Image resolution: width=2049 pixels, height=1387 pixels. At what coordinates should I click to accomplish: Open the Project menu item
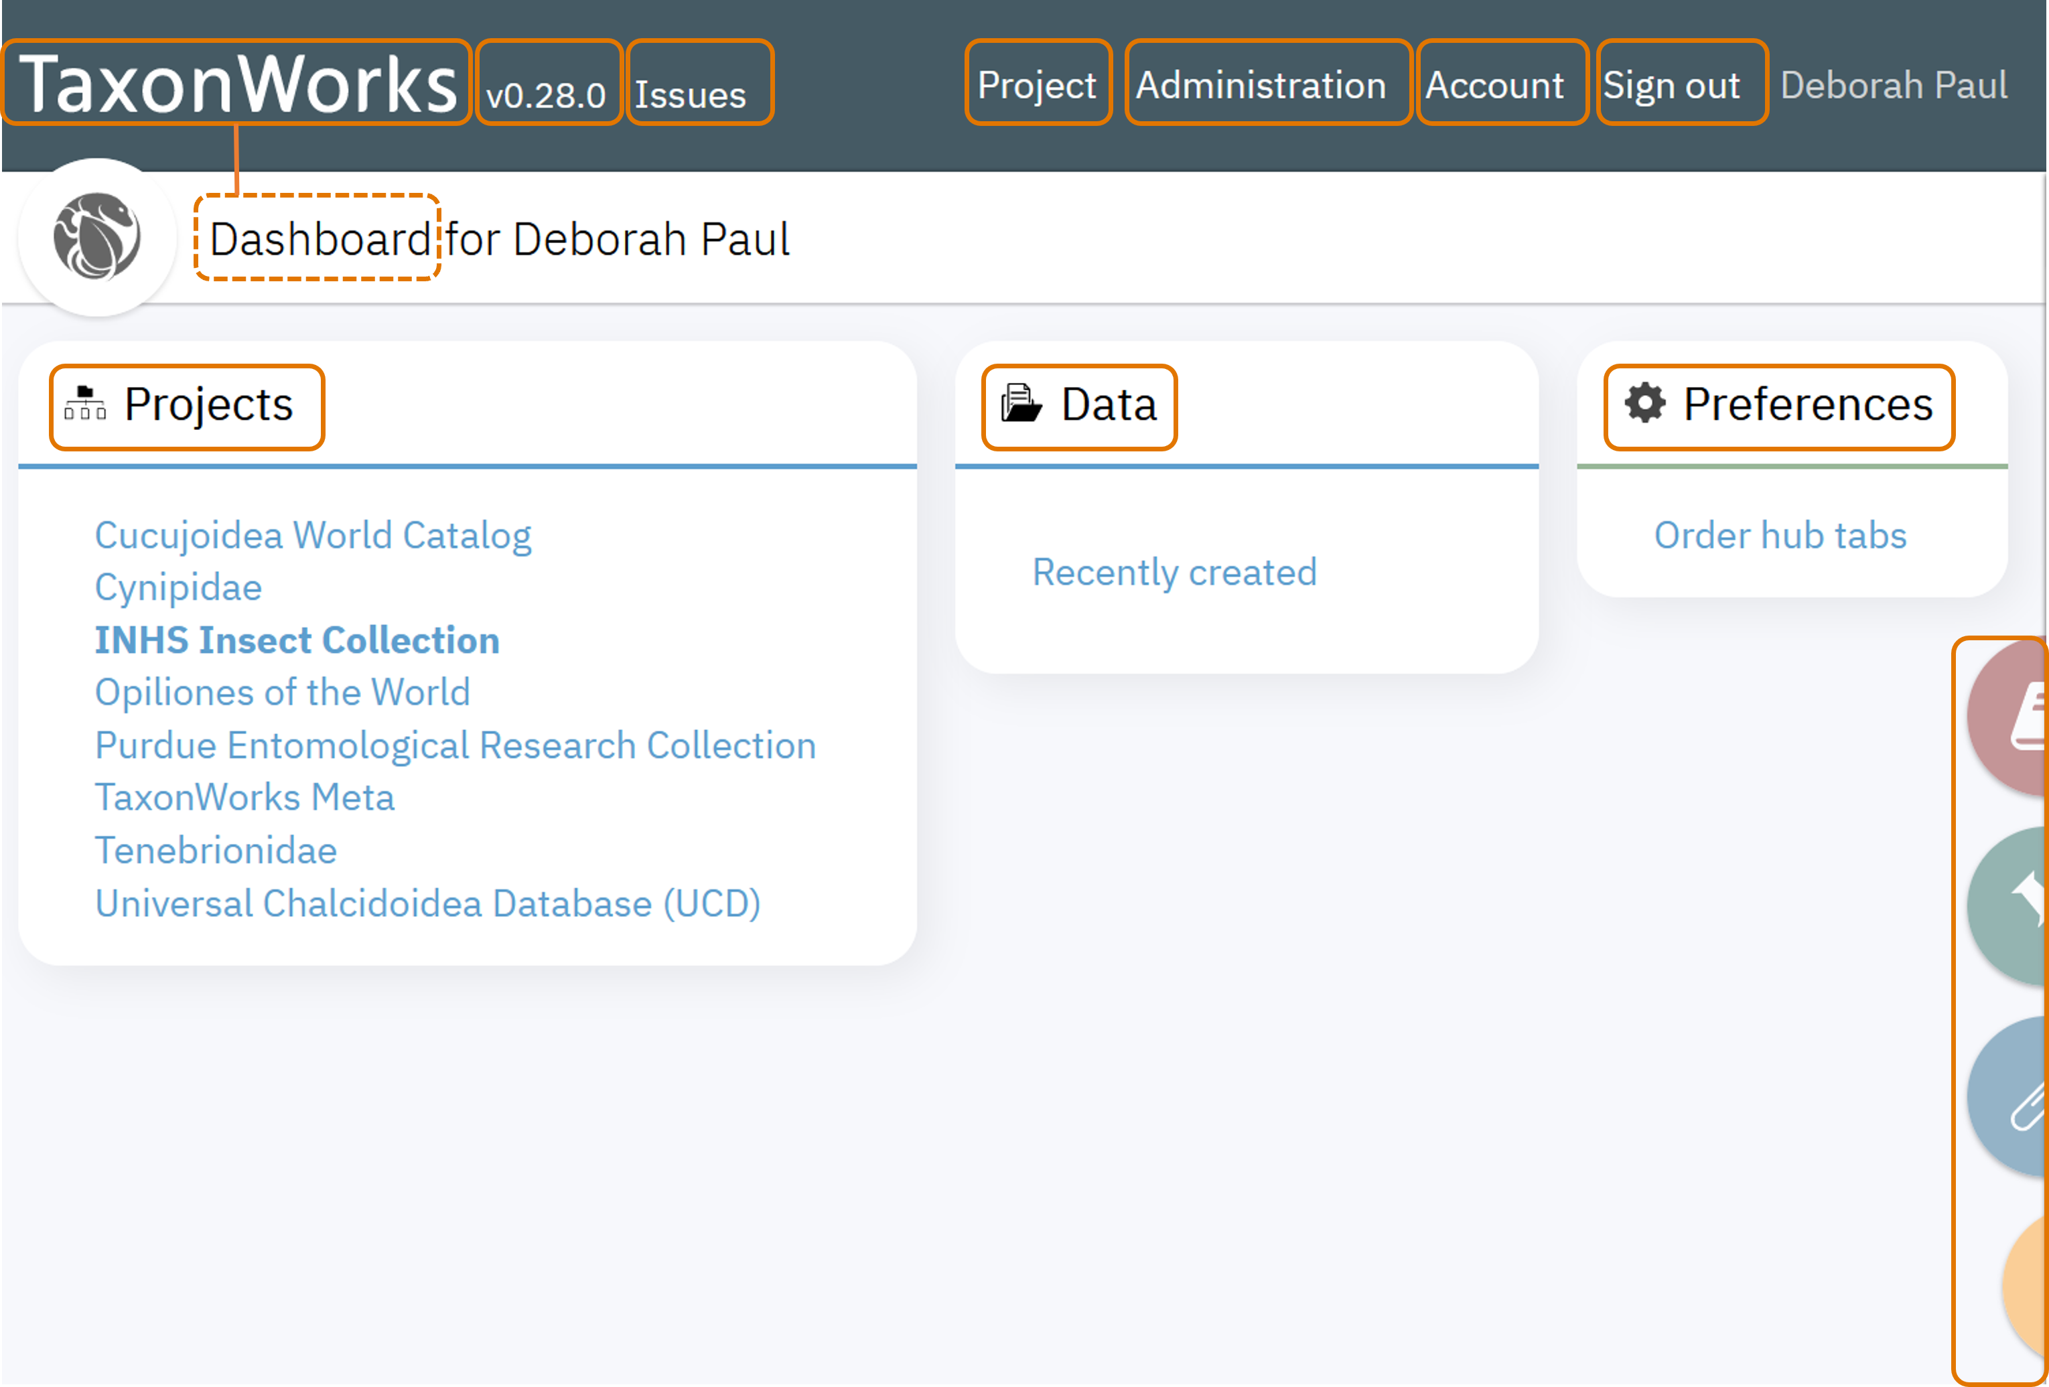pos(1037,86)
